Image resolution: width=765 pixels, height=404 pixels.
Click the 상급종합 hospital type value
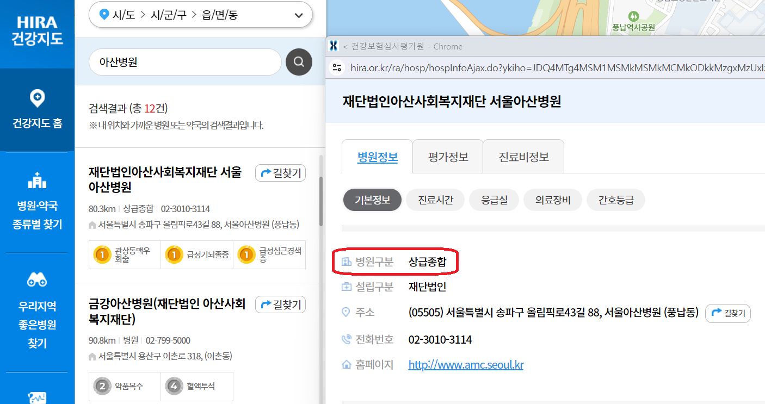pos(428,262)
